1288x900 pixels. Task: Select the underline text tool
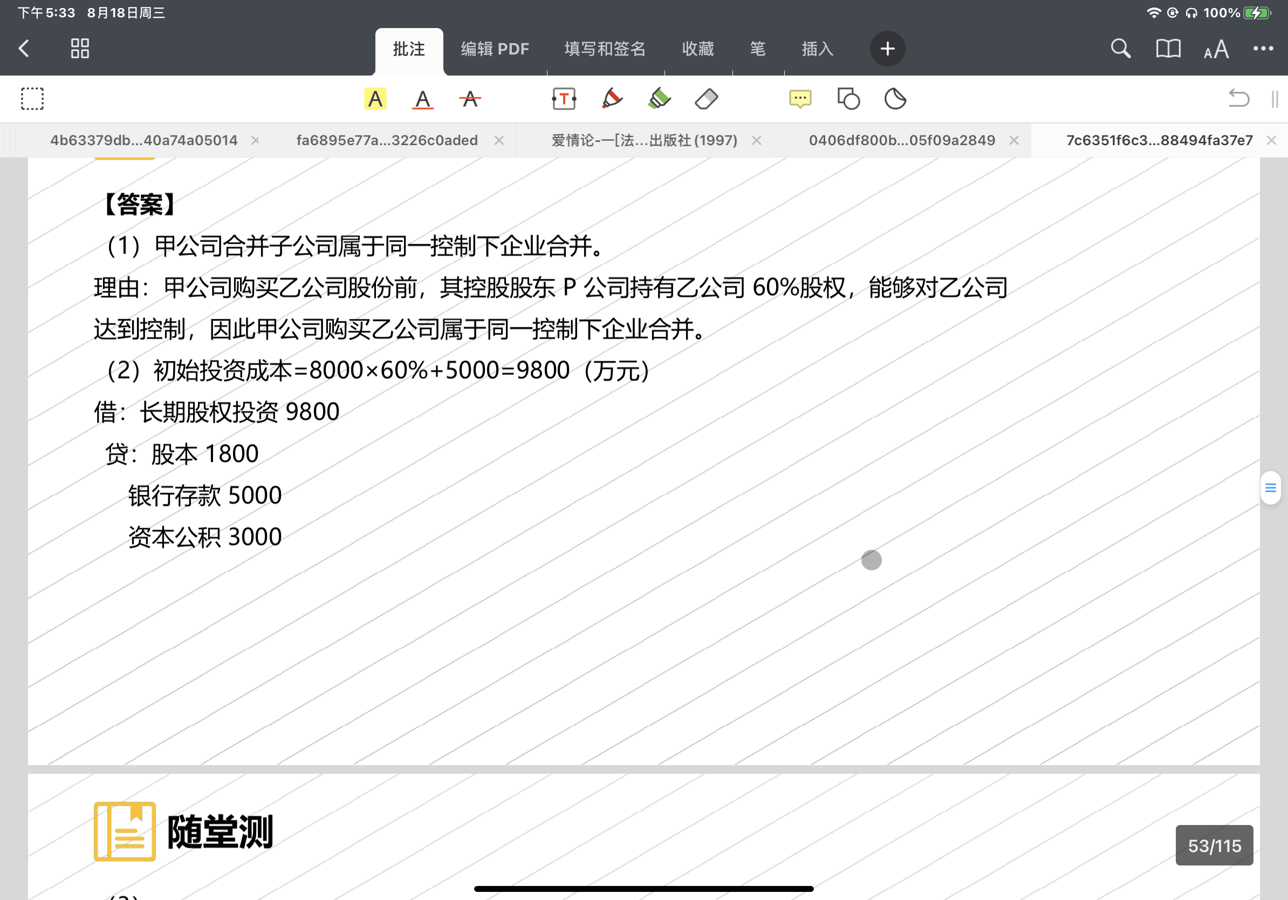pyautogui.click(x=422, y=99)
